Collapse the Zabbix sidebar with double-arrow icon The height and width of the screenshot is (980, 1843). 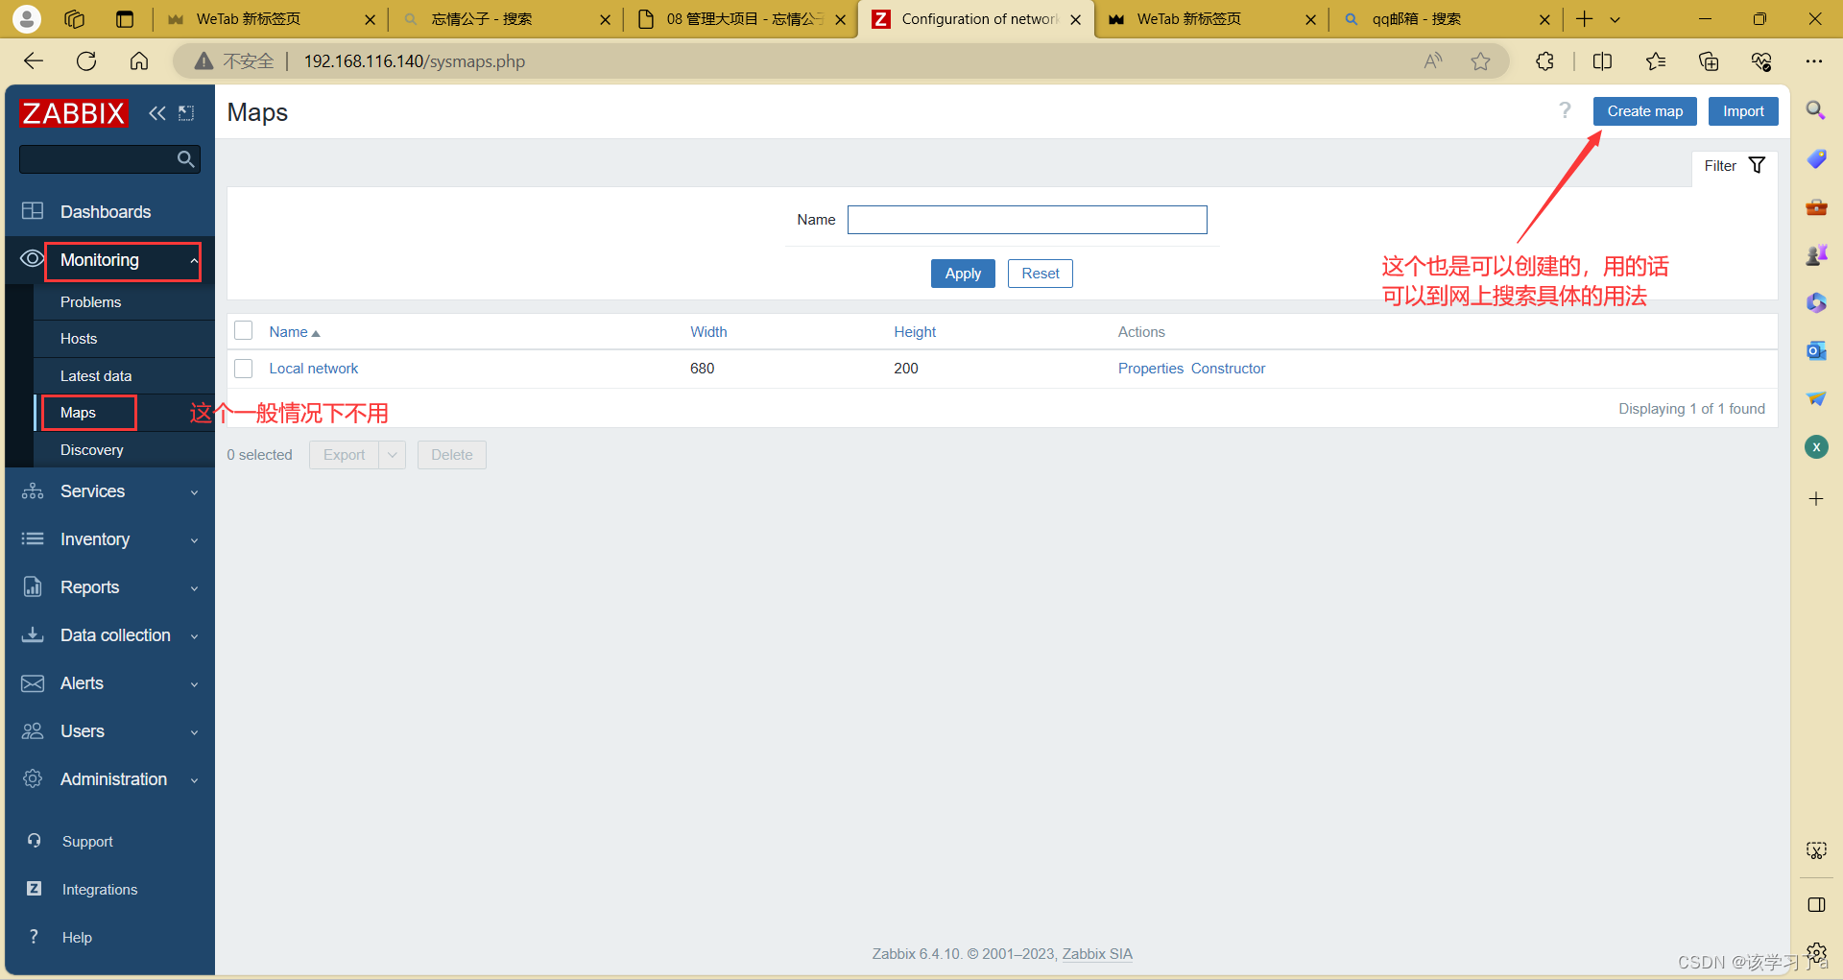point(157,113)
